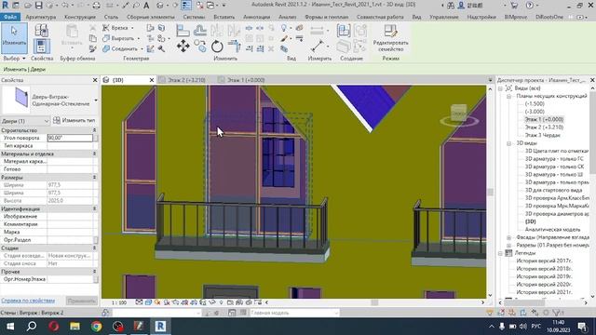
Task: Open the Выбор dropdown under Modify
Action: pyautogui.click(x=14, y=59)
